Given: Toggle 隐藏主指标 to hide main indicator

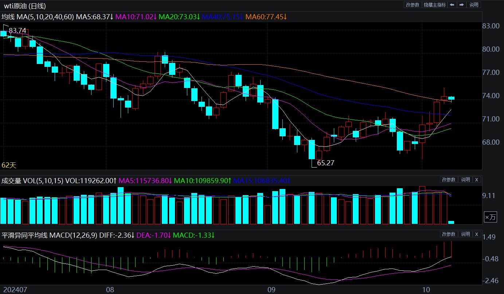Looking at the screenshot, I should [434, 5].
